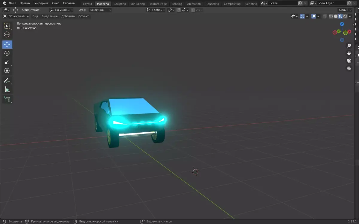Expand the gizmo options arrow
Viewport: 359px width, 224px height.
point(307,16)
